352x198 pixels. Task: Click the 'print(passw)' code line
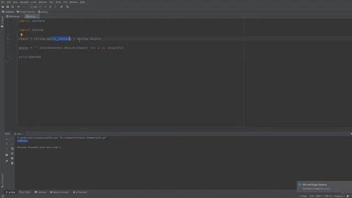(x=30, y=57)
